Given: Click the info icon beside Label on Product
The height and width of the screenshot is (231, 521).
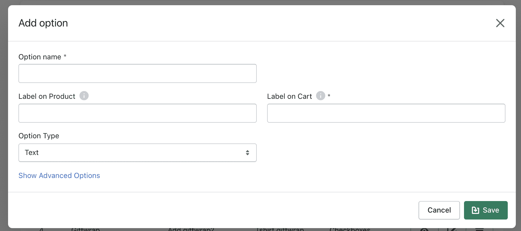Looking at the screenshot, I should 84,96.
